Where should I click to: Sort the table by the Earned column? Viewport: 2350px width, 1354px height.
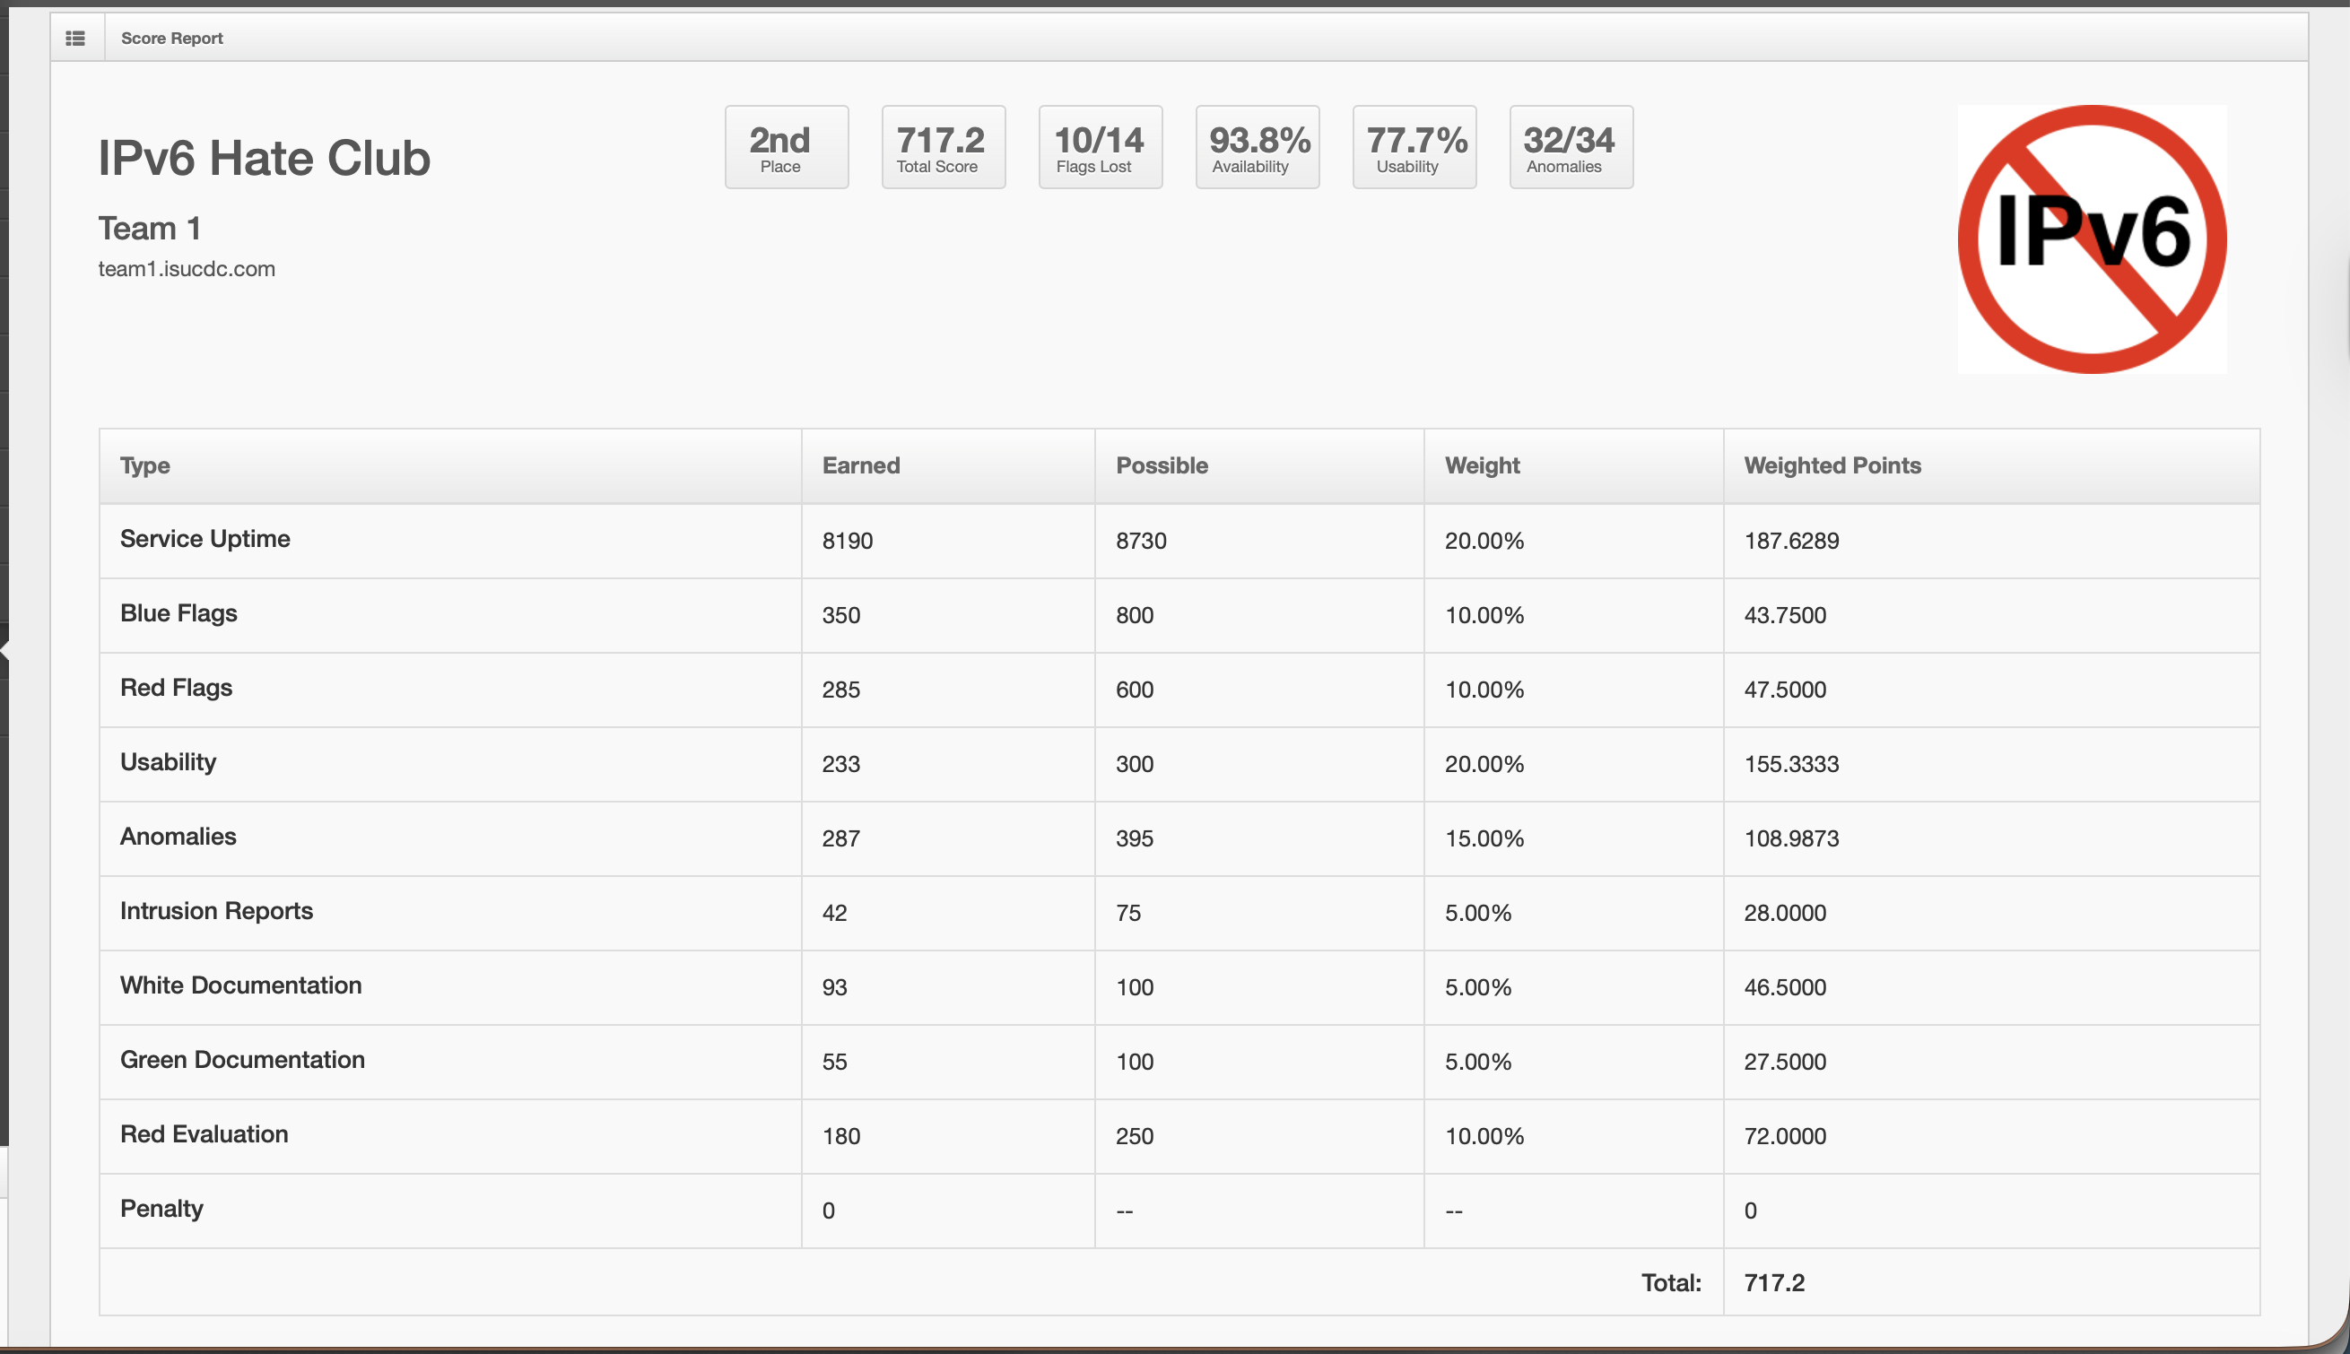860,465
